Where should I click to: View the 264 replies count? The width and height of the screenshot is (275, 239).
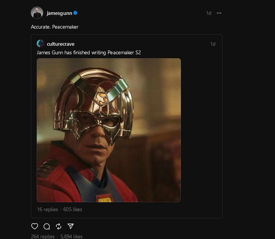(x=43, y=237)
